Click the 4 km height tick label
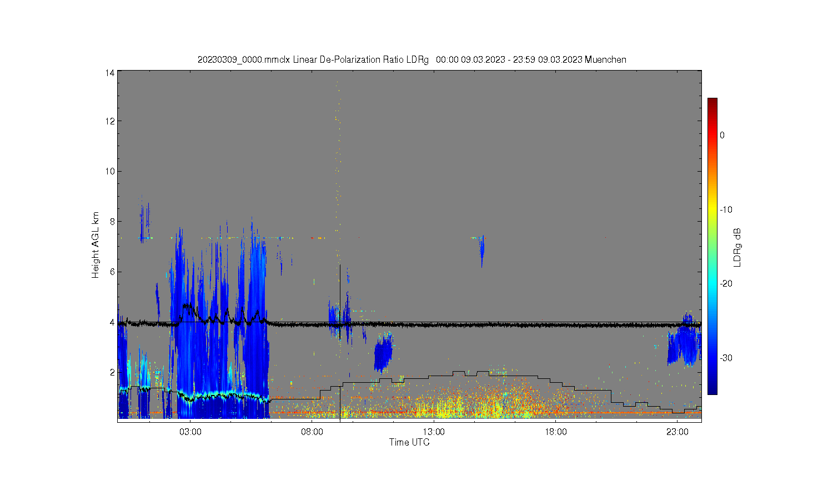833x500 pixels. (112, 322)
